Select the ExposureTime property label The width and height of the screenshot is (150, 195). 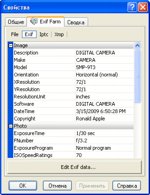[x=29, y=133]
